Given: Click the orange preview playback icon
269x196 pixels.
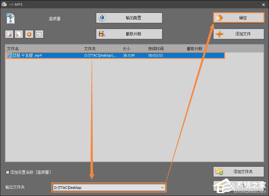Looking at the screenshot, I should click(29, 34).
